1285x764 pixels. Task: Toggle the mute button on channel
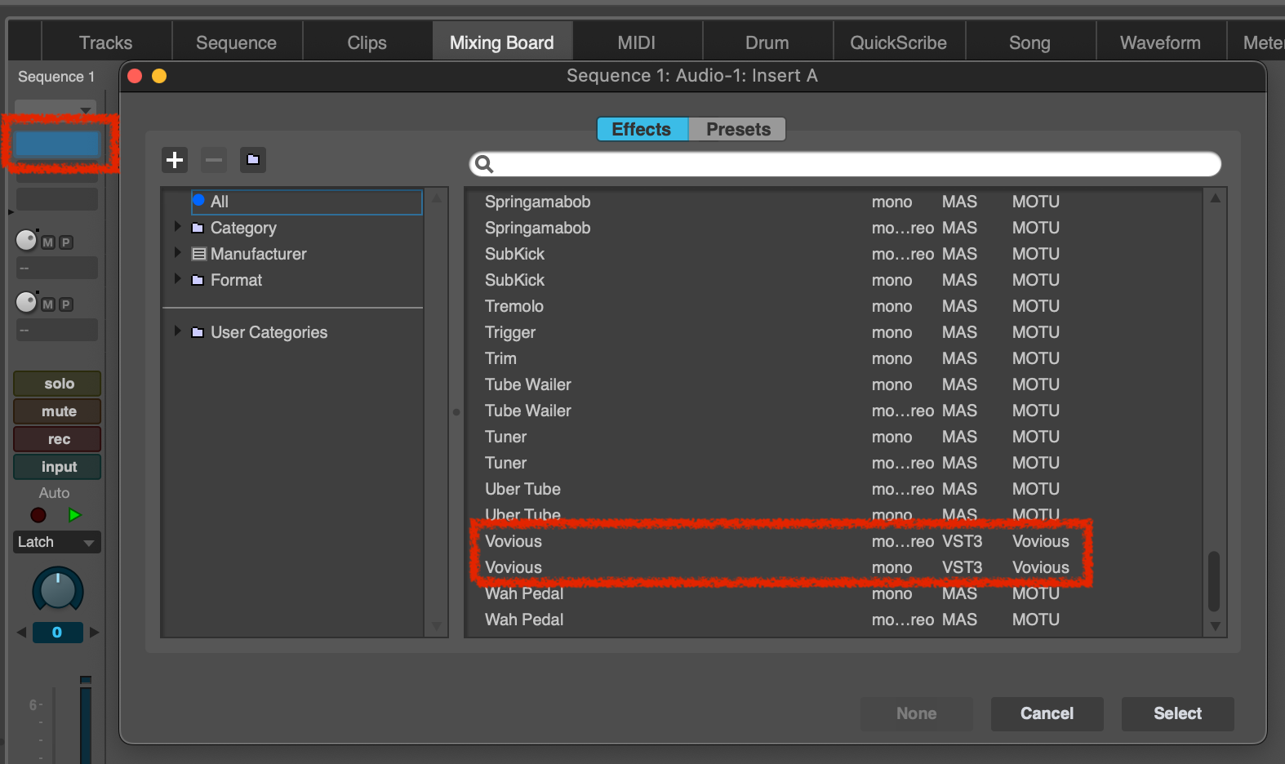click(58, 411)
